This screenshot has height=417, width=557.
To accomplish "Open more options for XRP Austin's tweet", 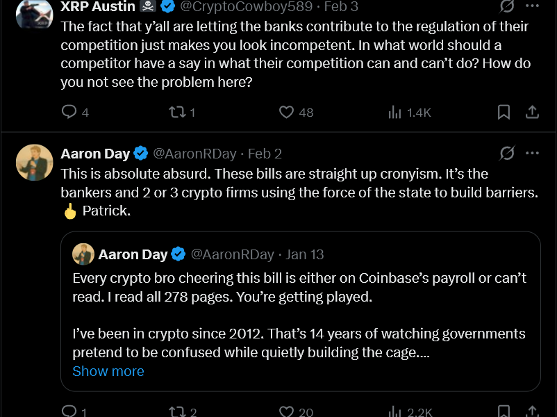I will coord(532,6).
